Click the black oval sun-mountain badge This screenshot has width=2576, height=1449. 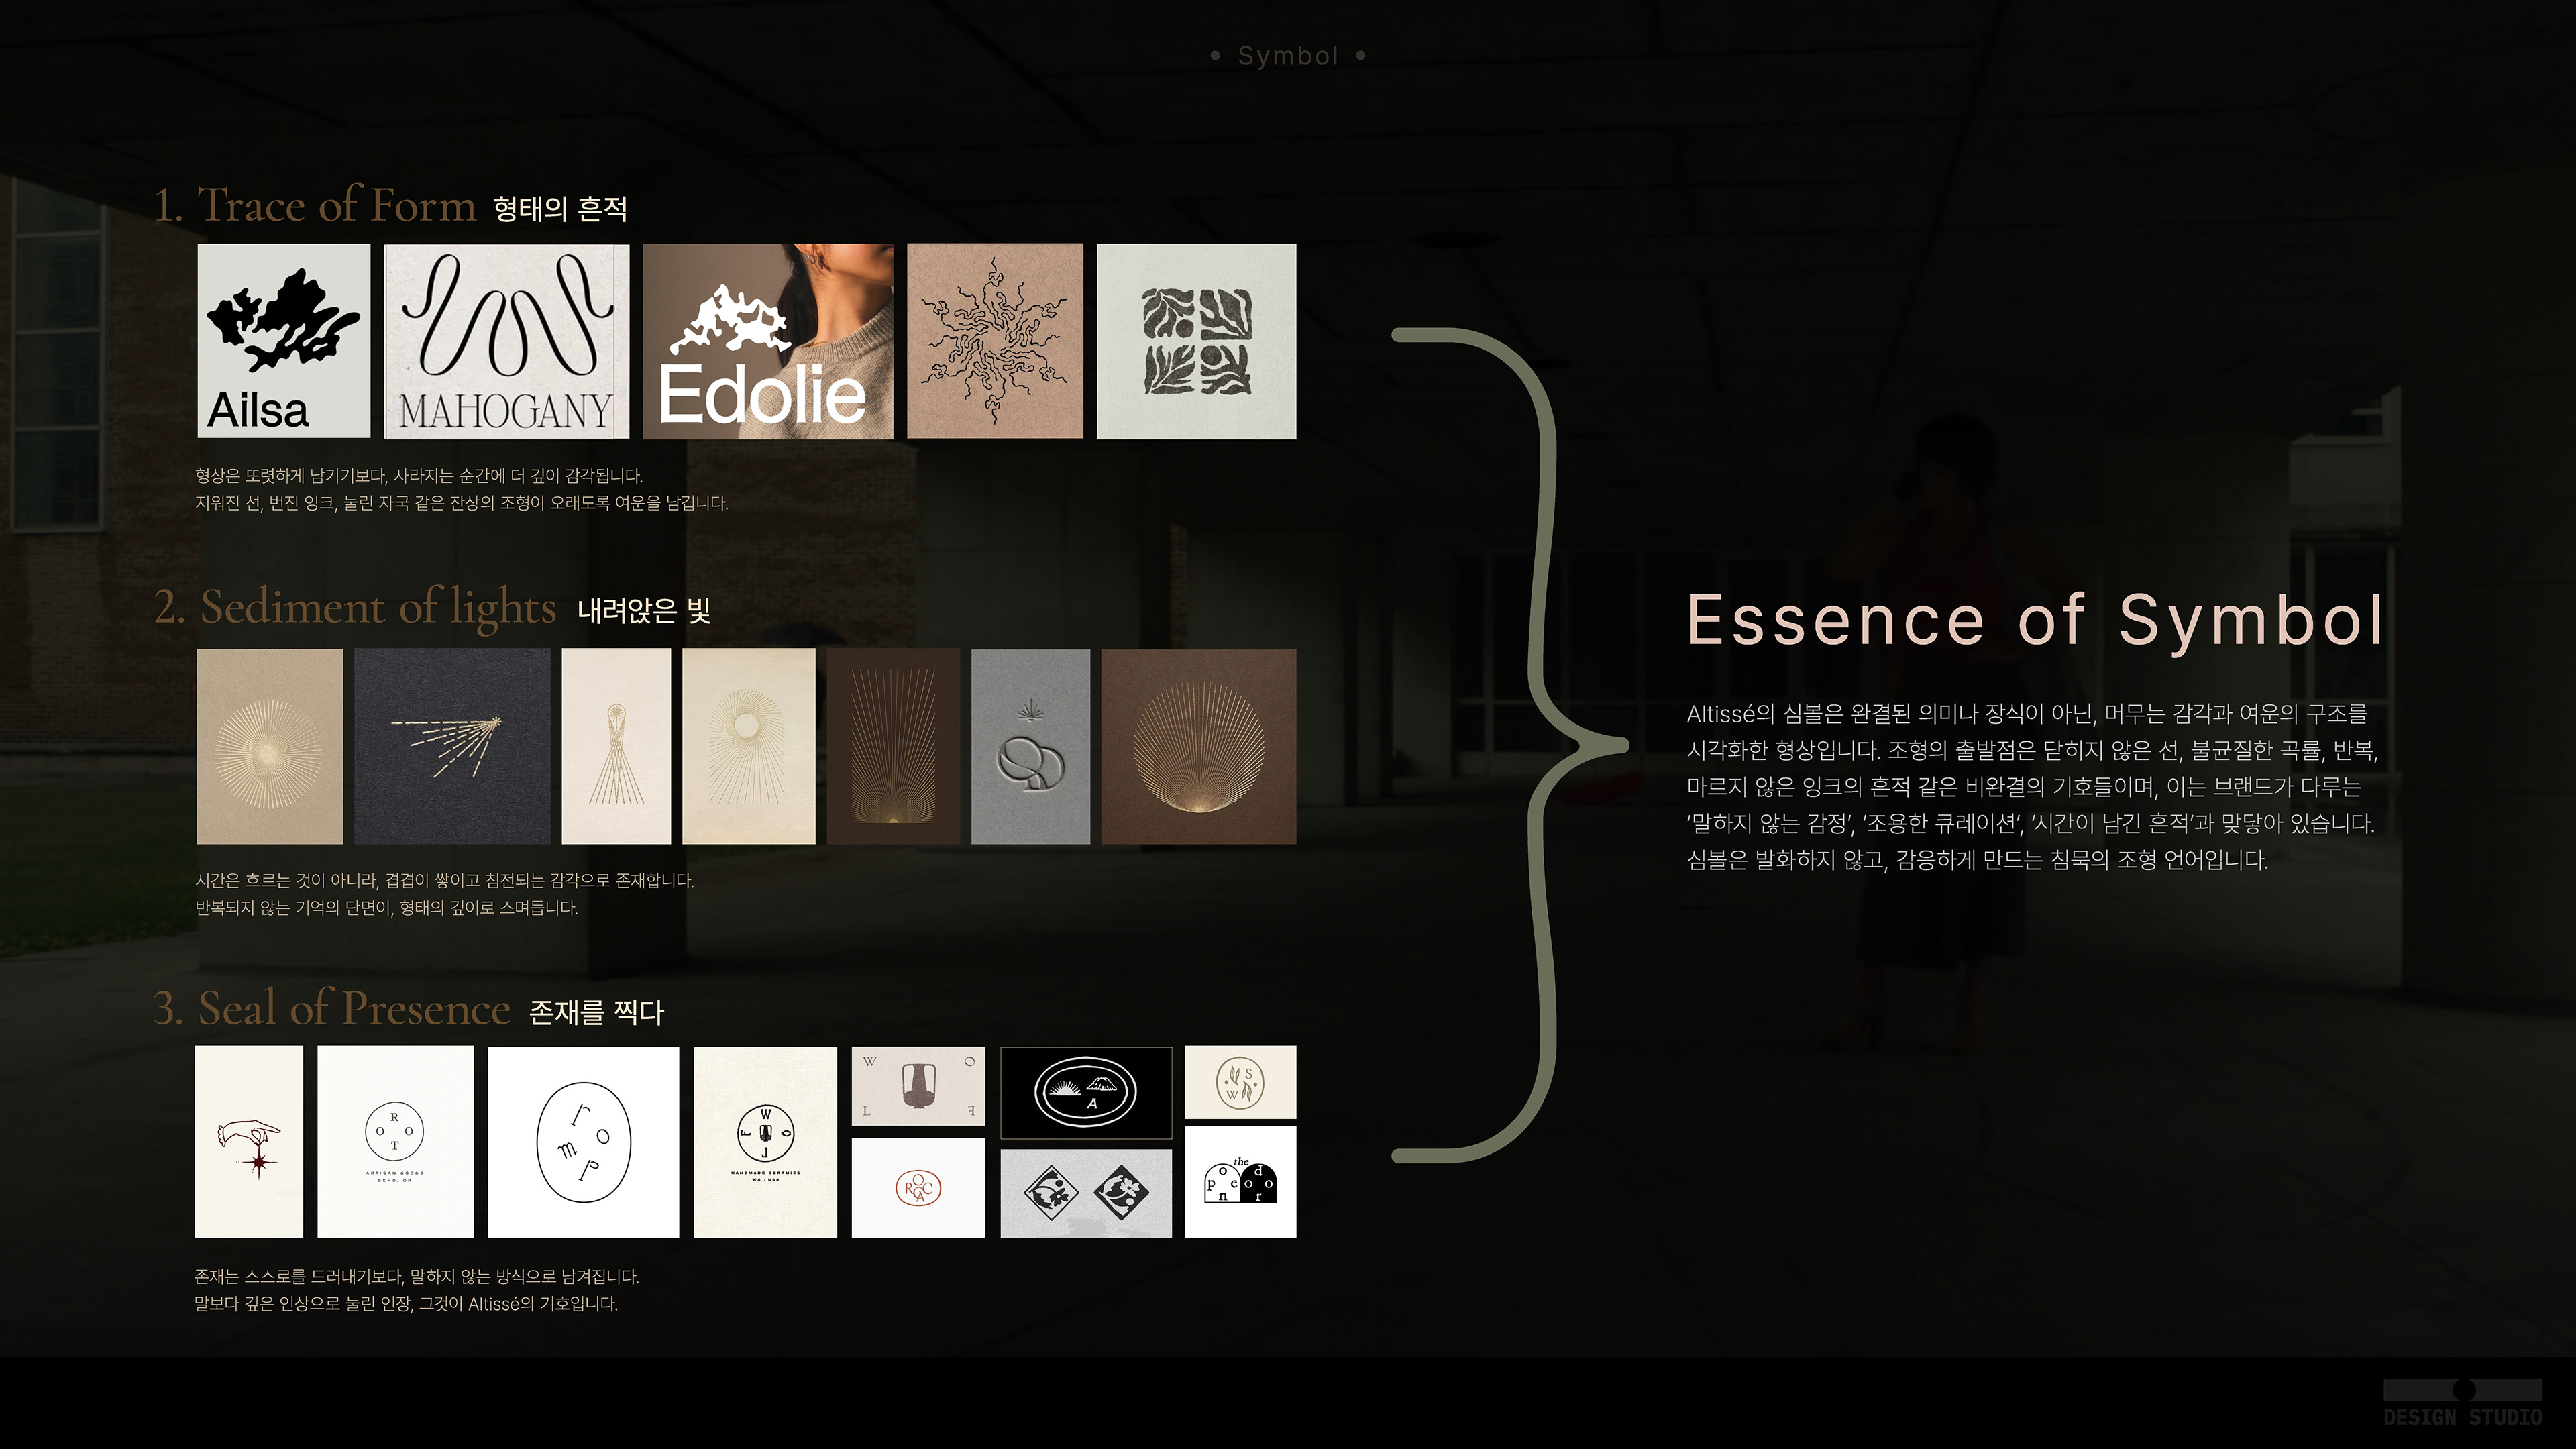click(x=1085, y=1092)
